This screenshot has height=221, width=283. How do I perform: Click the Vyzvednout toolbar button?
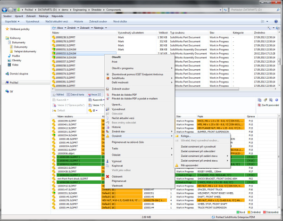click(x=33, y=22)
